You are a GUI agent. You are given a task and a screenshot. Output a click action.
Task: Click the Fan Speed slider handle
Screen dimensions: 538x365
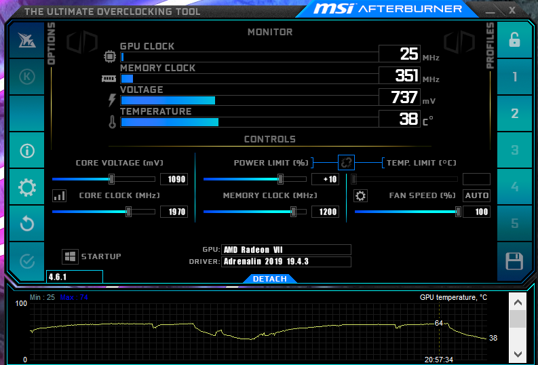(x=458, y=212)
